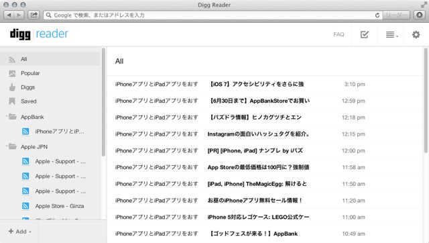Open article お昼のiPhoneアプリ無料セール情報！
This screenshot has width=429, height=243.
point(255,201)
